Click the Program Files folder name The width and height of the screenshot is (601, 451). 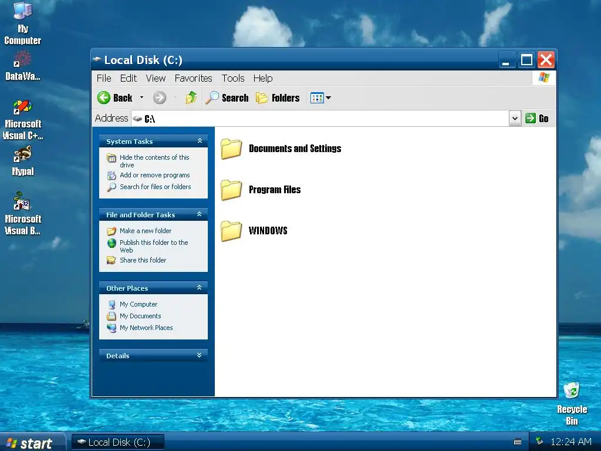(275, 190)
